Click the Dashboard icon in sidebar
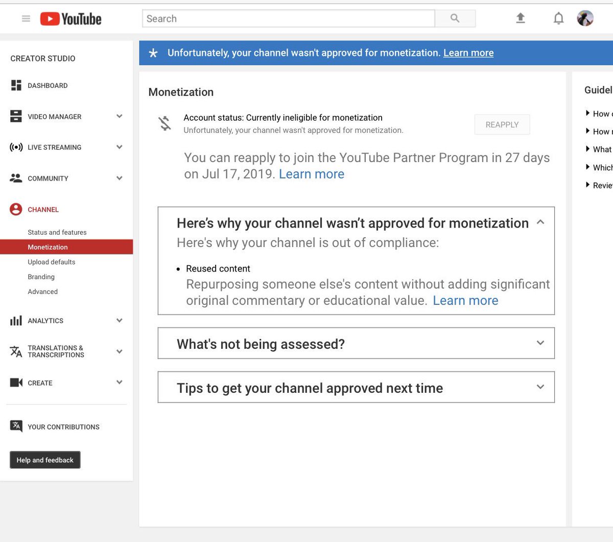The width and height of the screenshot is (613, 542). click(x=16, y=85)
